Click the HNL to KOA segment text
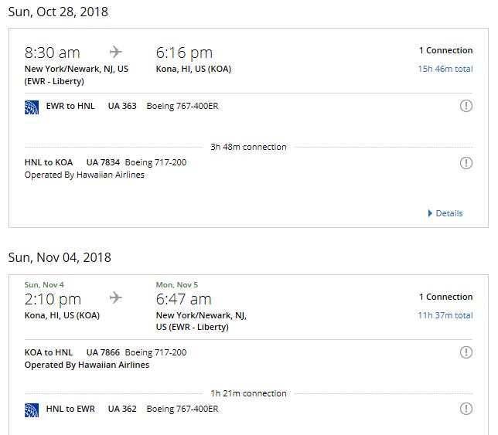 coord(49,162)
